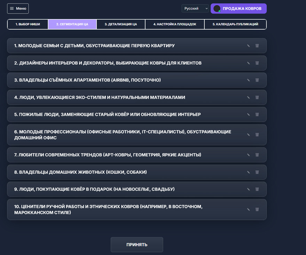Delete segment 5 about elderly people

(257, 114)
